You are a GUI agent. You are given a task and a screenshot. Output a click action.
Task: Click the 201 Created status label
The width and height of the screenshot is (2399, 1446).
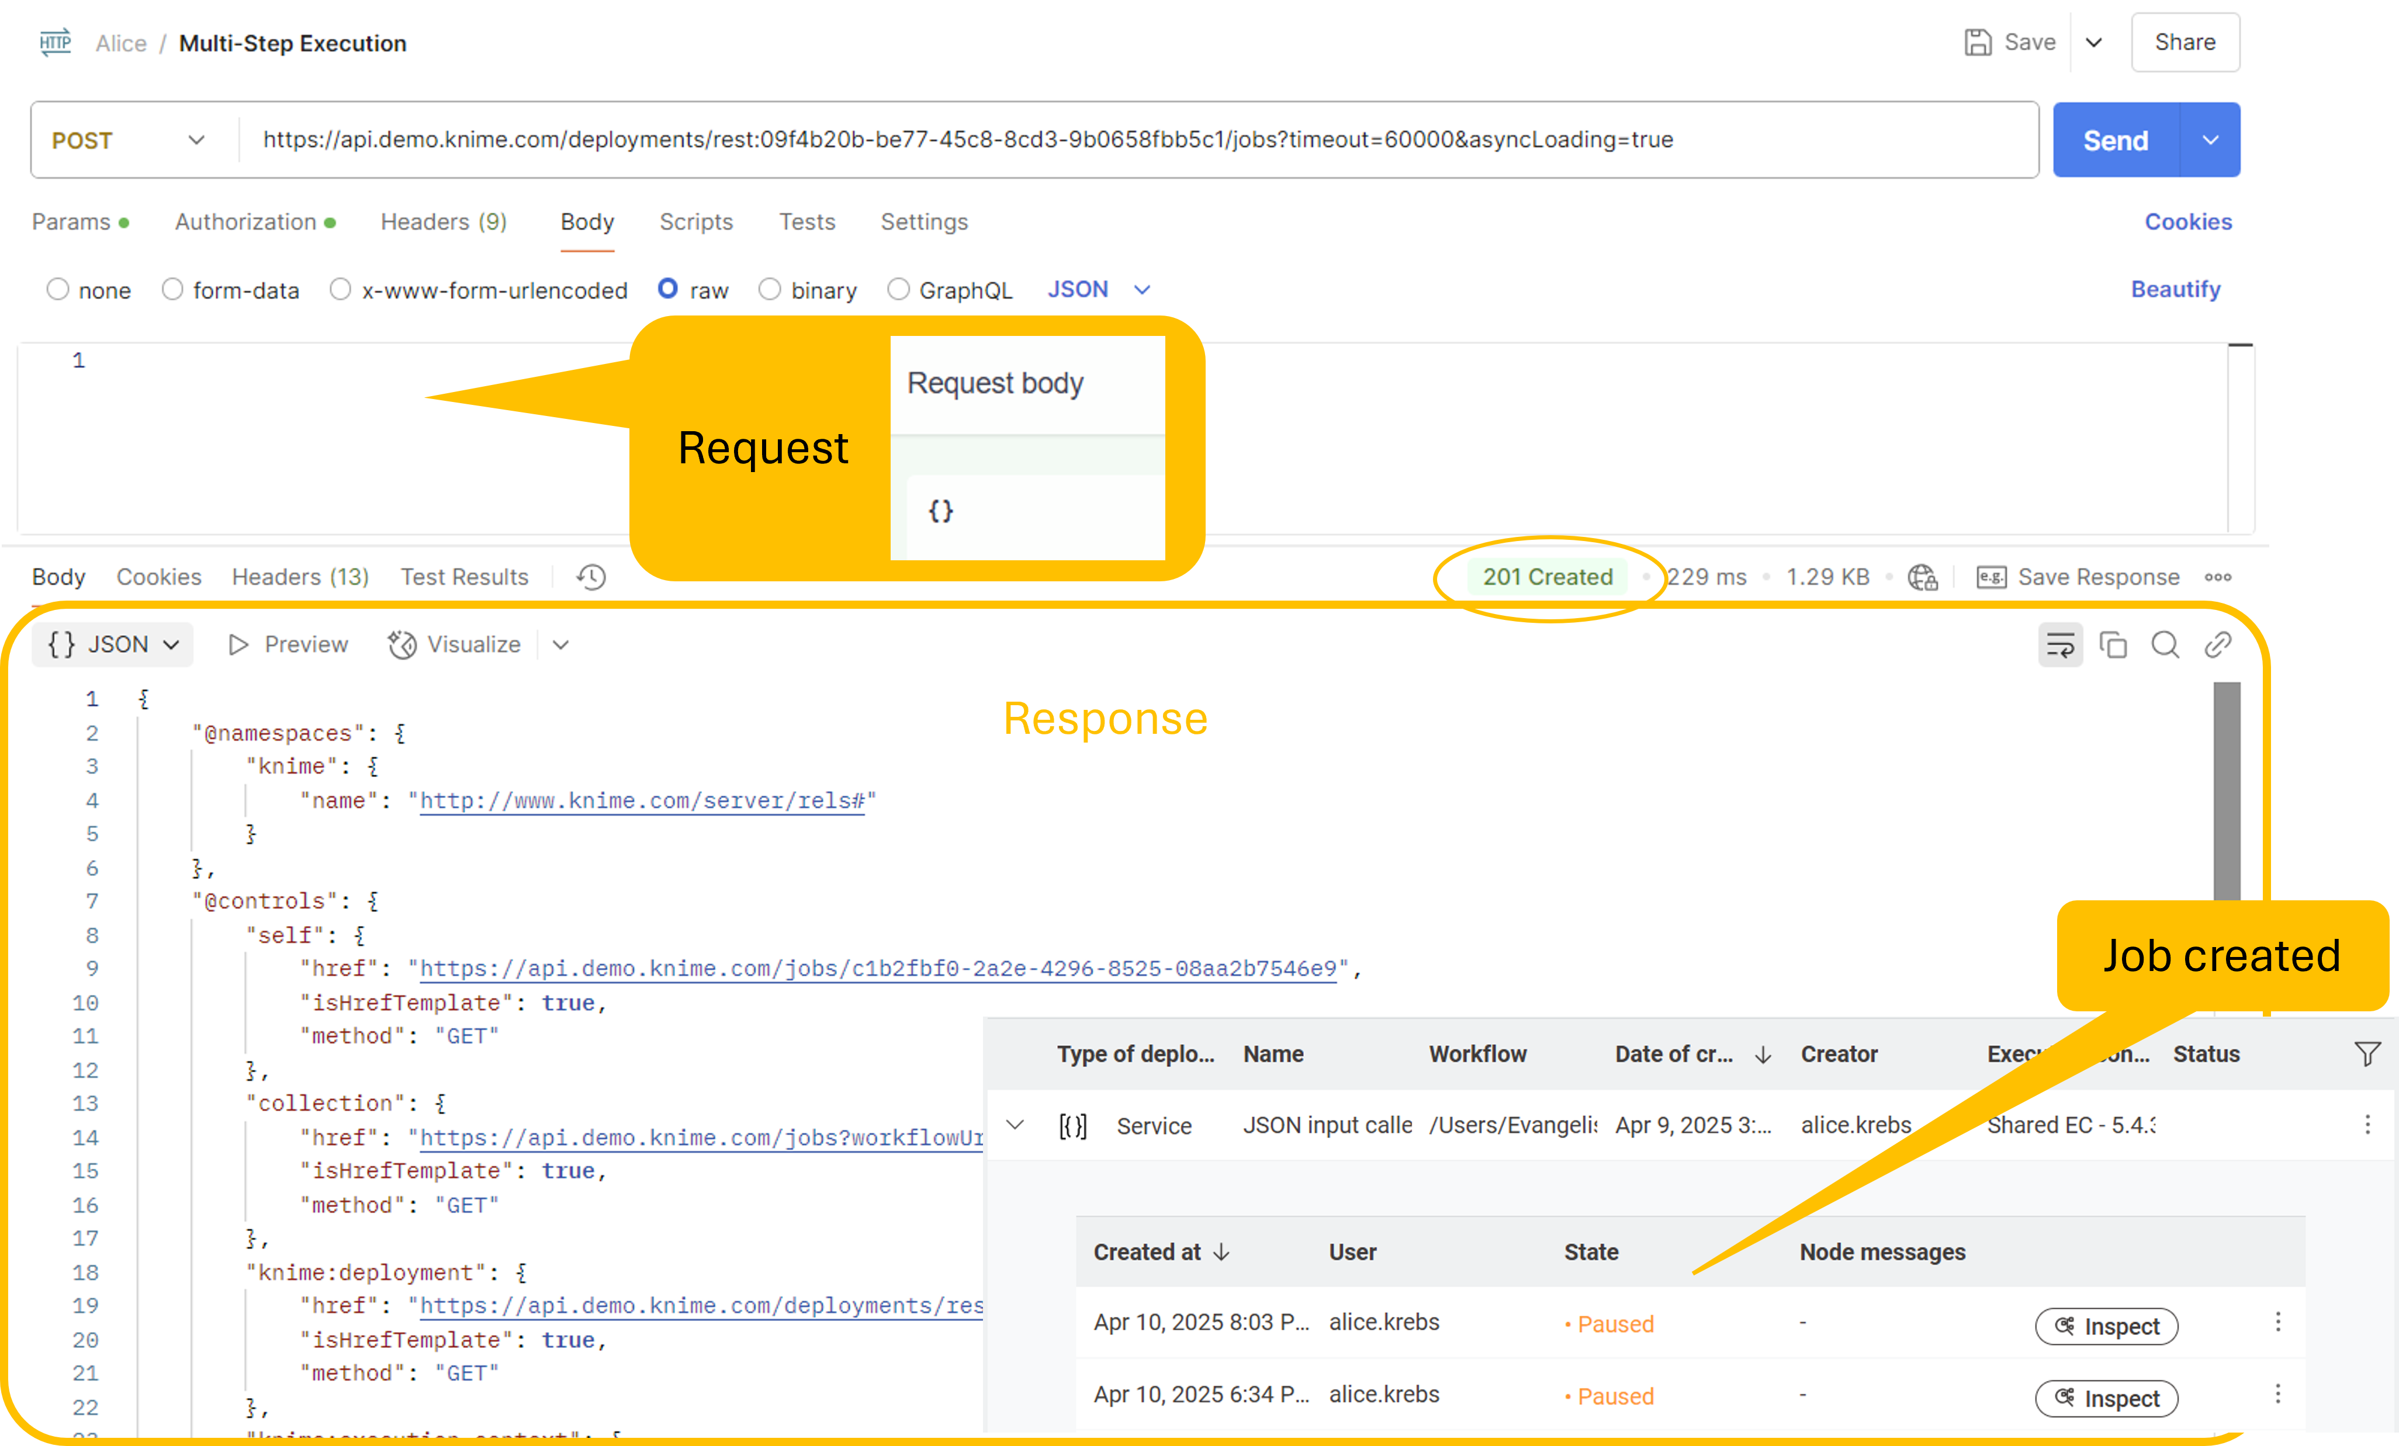click(1547, 577)
